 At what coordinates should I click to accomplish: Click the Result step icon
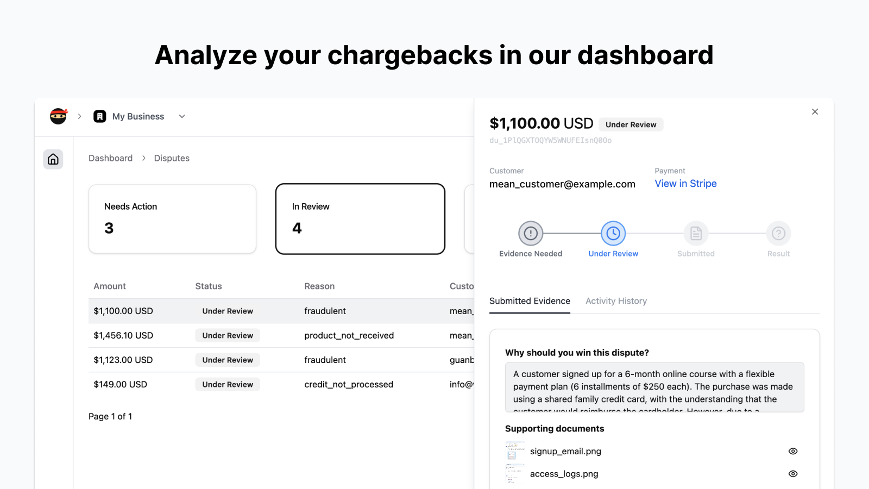(778, 234)
